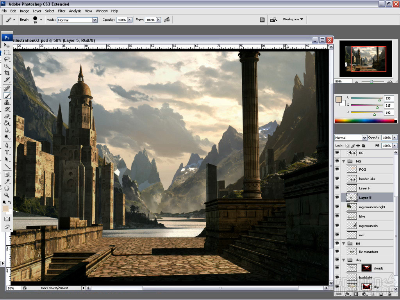Toggle visibility of the lake layer
This screenshot has height=300, width=400.
click(x=337, y=216)
